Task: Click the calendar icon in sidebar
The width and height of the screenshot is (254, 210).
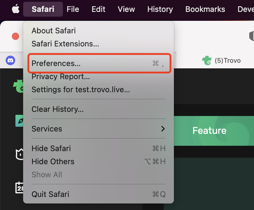Action: [x=20, y=188]
